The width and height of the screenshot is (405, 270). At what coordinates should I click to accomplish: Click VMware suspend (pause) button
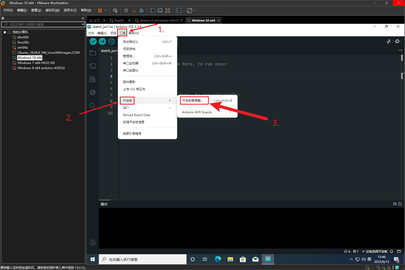(100, 10)
